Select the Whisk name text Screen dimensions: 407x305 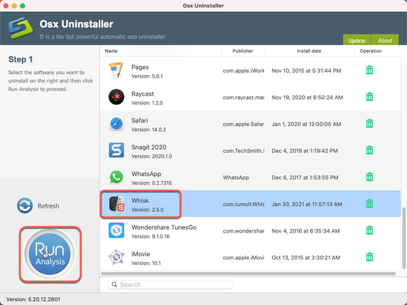tap(140, 201)
